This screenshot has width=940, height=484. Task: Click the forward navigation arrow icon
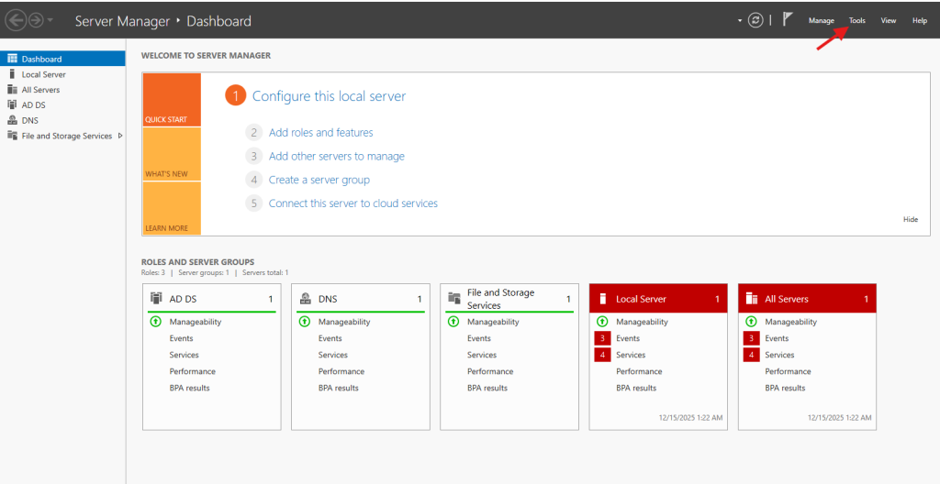click(37, 20)
